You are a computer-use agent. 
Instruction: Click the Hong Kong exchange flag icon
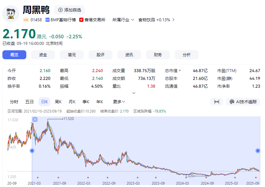coord(81,20)
